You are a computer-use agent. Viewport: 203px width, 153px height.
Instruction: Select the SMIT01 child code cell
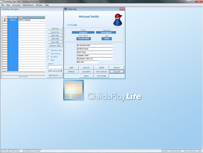pyautogui.click(x=13, y=20)
